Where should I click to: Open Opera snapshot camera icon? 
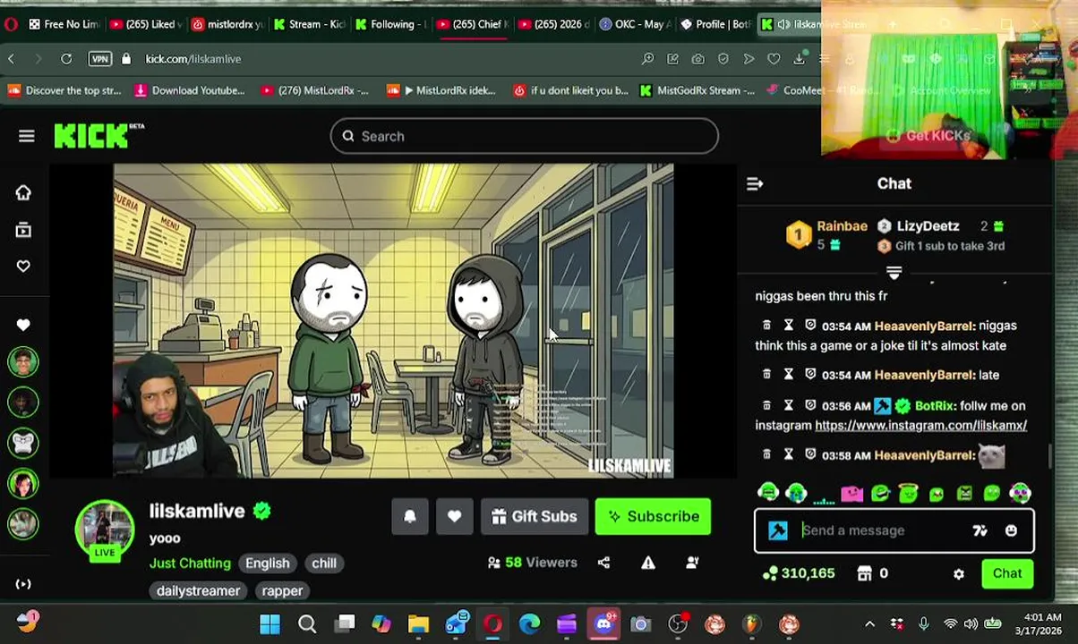697,59
